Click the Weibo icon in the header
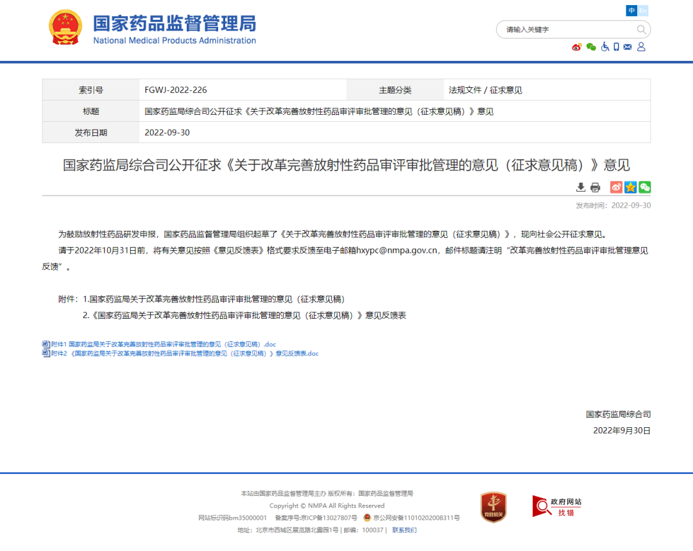This screenshot has width=693, height=551. click(x=576, y=47)
